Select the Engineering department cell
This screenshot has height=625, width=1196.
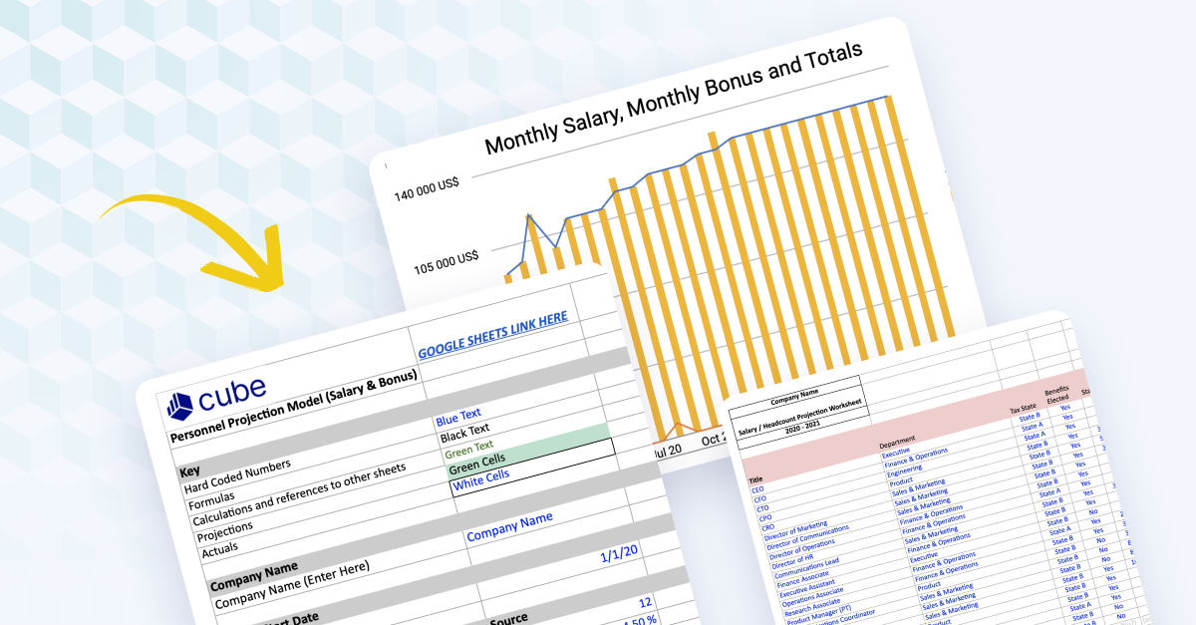click(904, 470)
